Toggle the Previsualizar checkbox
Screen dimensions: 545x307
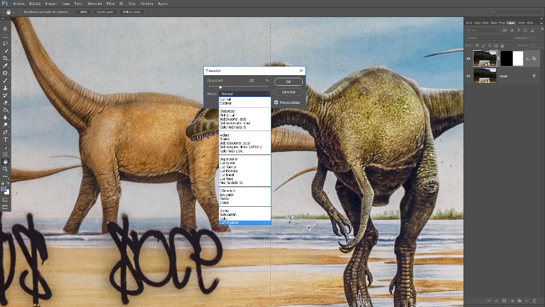(276, 102)
